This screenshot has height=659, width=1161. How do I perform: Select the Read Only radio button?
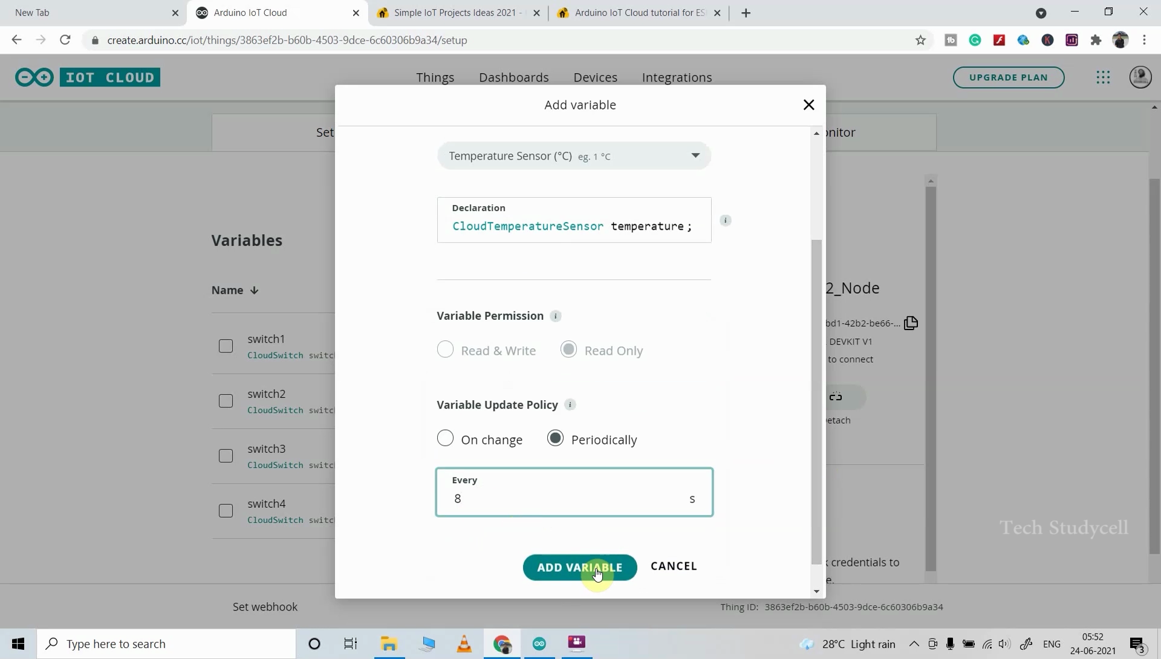pyautogui.click(x=568, y=350)
